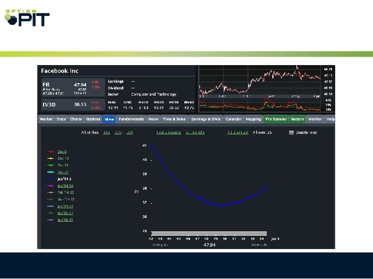Open the Market tab
This screenshot has width=373, height=279.
(46, 119)
